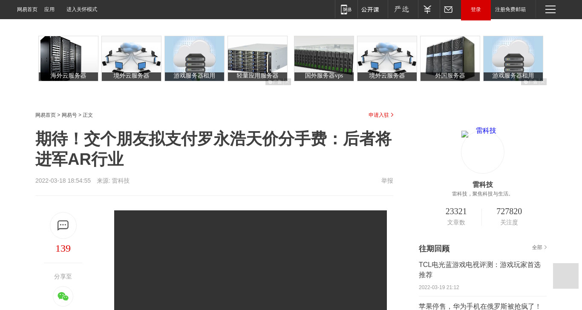582x310 pixels.
Task: Click the 登录 button
Action: pyautogui.click(x=476, y=10)
